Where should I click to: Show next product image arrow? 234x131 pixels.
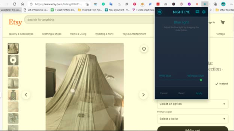point(143,95)
